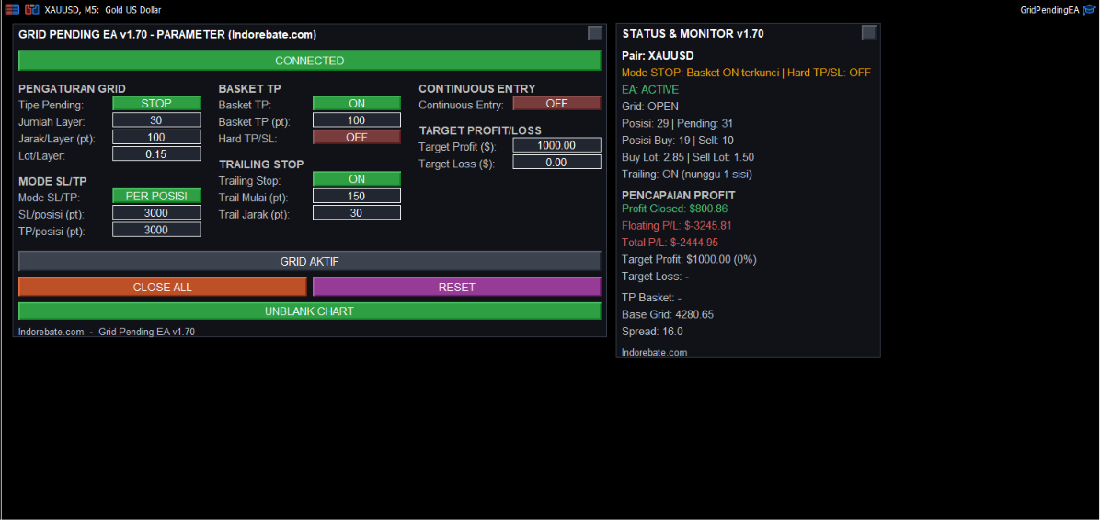Click the Jumlah Layer input field
Screen dimensions: 1100x520
(156, 120)
